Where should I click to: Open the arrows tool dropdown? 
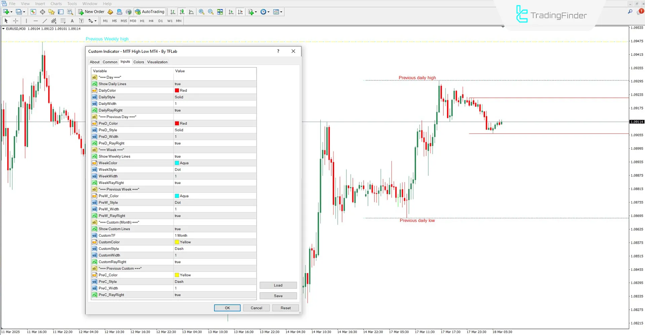pyautogui.click(x=95, y=21)
